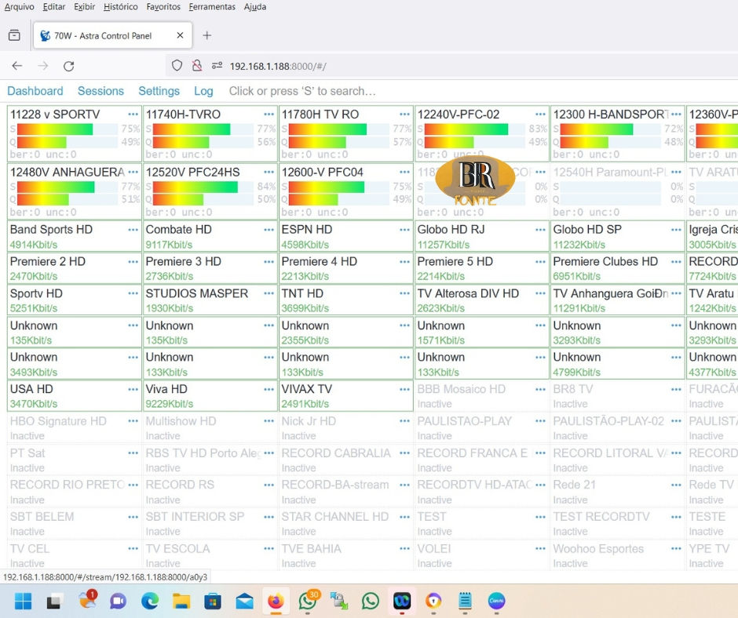Go back to previous page

click(x=17, y=66)
